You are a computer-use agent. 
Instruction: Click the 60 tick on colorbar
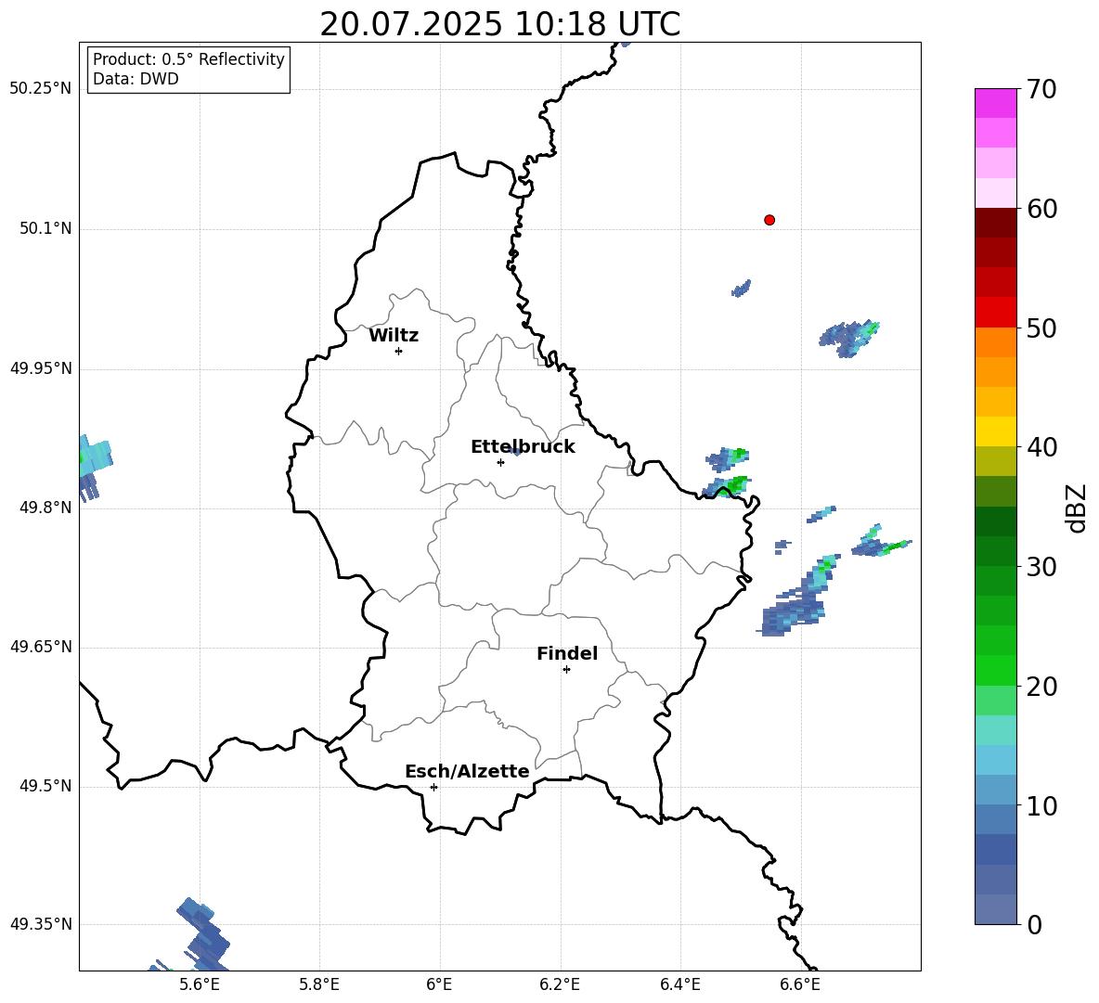coord(1041,209)
